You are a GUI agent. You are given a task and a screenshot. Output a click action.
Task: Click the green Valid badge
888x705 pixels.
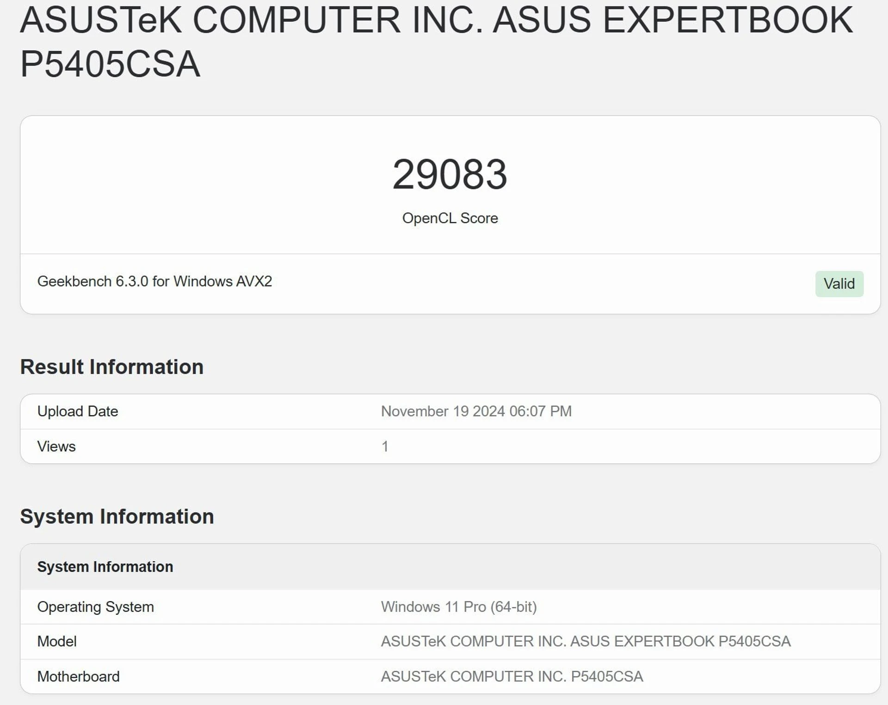tap(839, 284)
